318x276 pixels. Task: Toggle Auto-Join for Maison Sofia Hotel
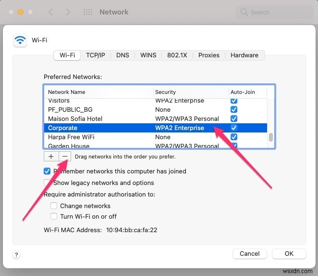[234, 118]
